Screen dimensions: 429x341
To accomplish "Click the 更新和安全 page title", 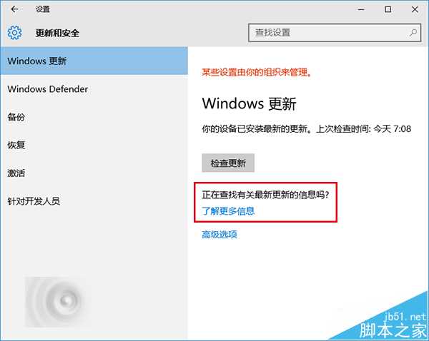I will click(57, 33).
